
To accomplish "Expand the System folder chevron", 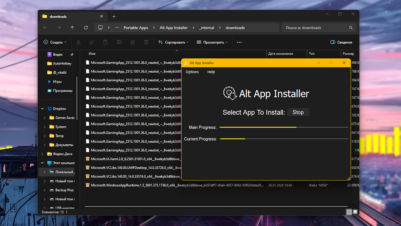I will 45,127.
